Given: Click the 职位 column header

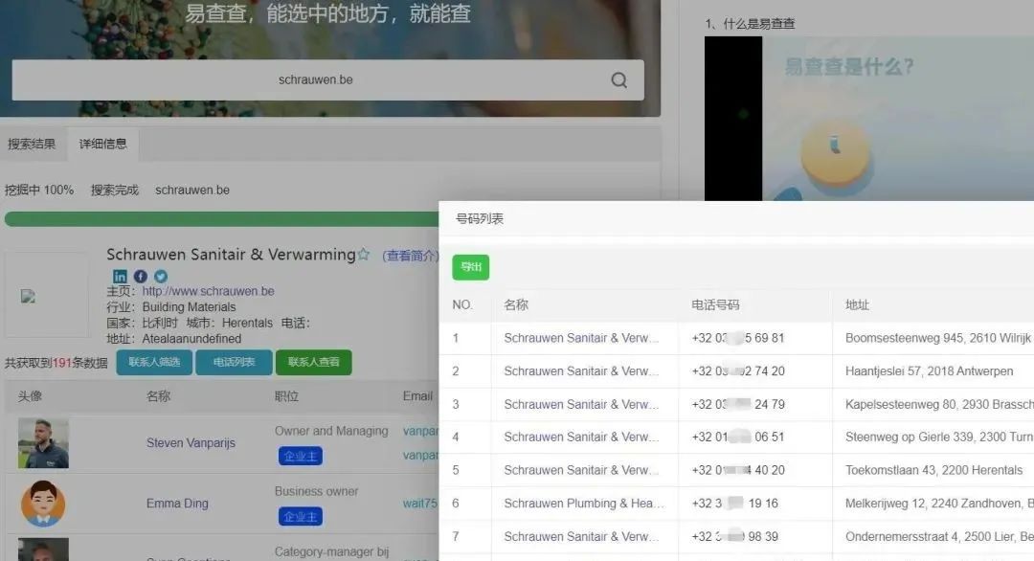Looking at the screenshot, I should point(287,396).
